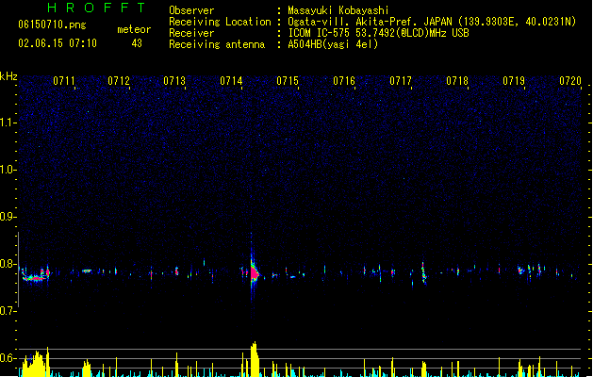Click the 0714 time marker
This screenshot has width=593, height=377.
pos(231,81)
